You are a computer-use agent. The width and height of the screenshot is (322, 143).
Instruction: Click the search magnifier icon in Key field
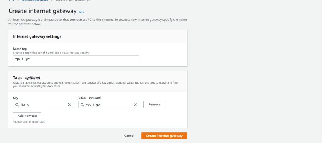17,104
